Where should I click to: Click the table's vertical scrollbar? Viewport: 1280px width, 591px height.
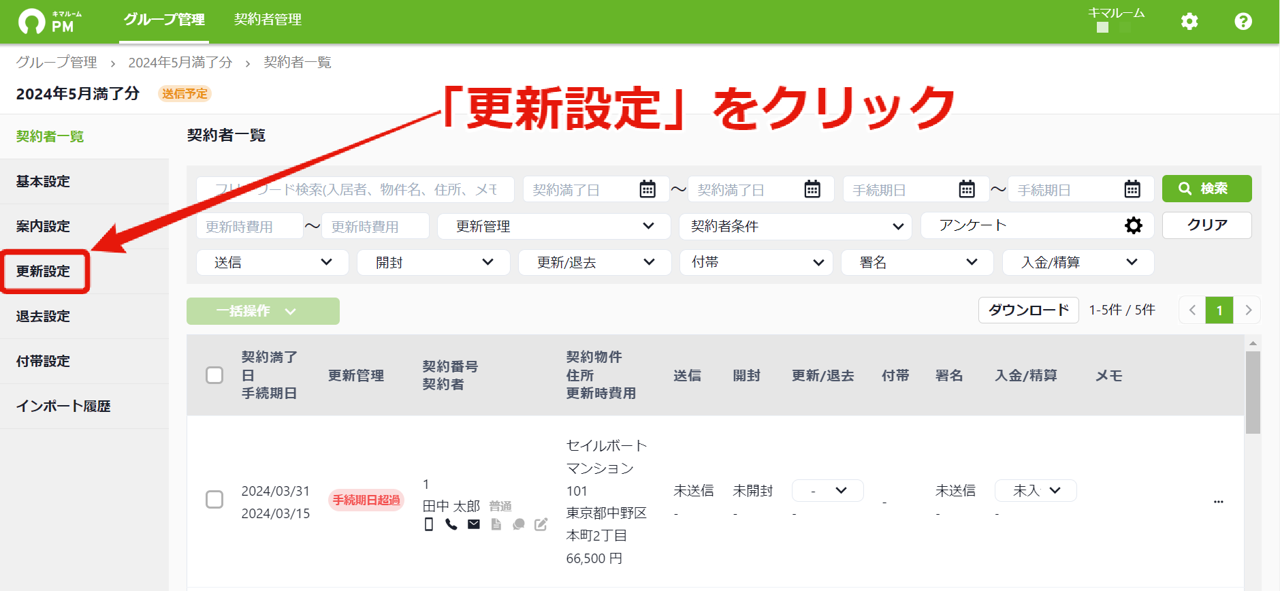point(1253,392)
